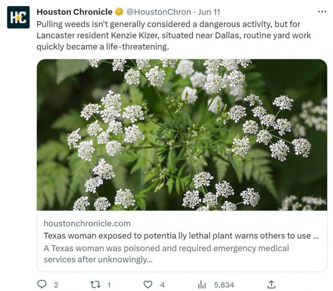Click the Houston Chronicle profile avatar

click(18, 17)
